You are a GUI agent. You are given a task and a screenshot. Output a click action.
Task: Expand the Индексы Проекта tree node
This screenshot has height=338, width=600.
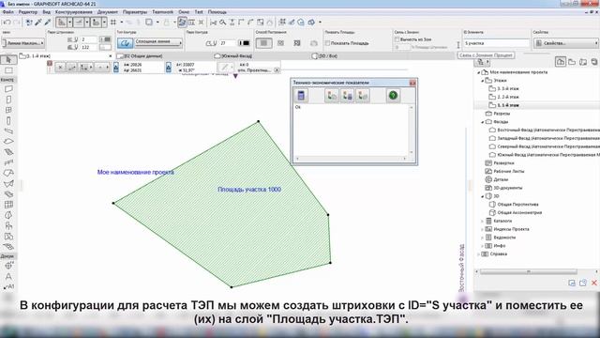click(x=482, y=229)
